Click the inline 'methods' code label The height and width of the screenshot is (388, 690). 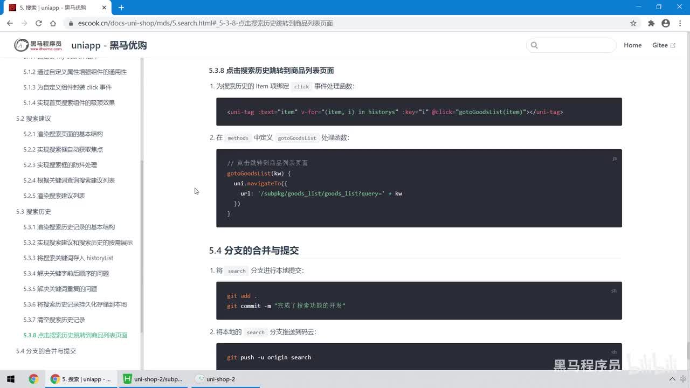238,138
